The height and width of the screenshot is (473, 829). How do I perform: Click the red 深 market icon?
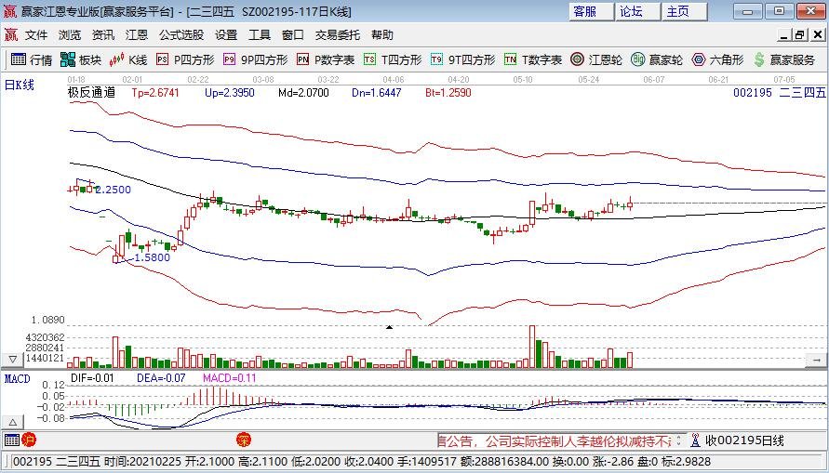(243, 440)
